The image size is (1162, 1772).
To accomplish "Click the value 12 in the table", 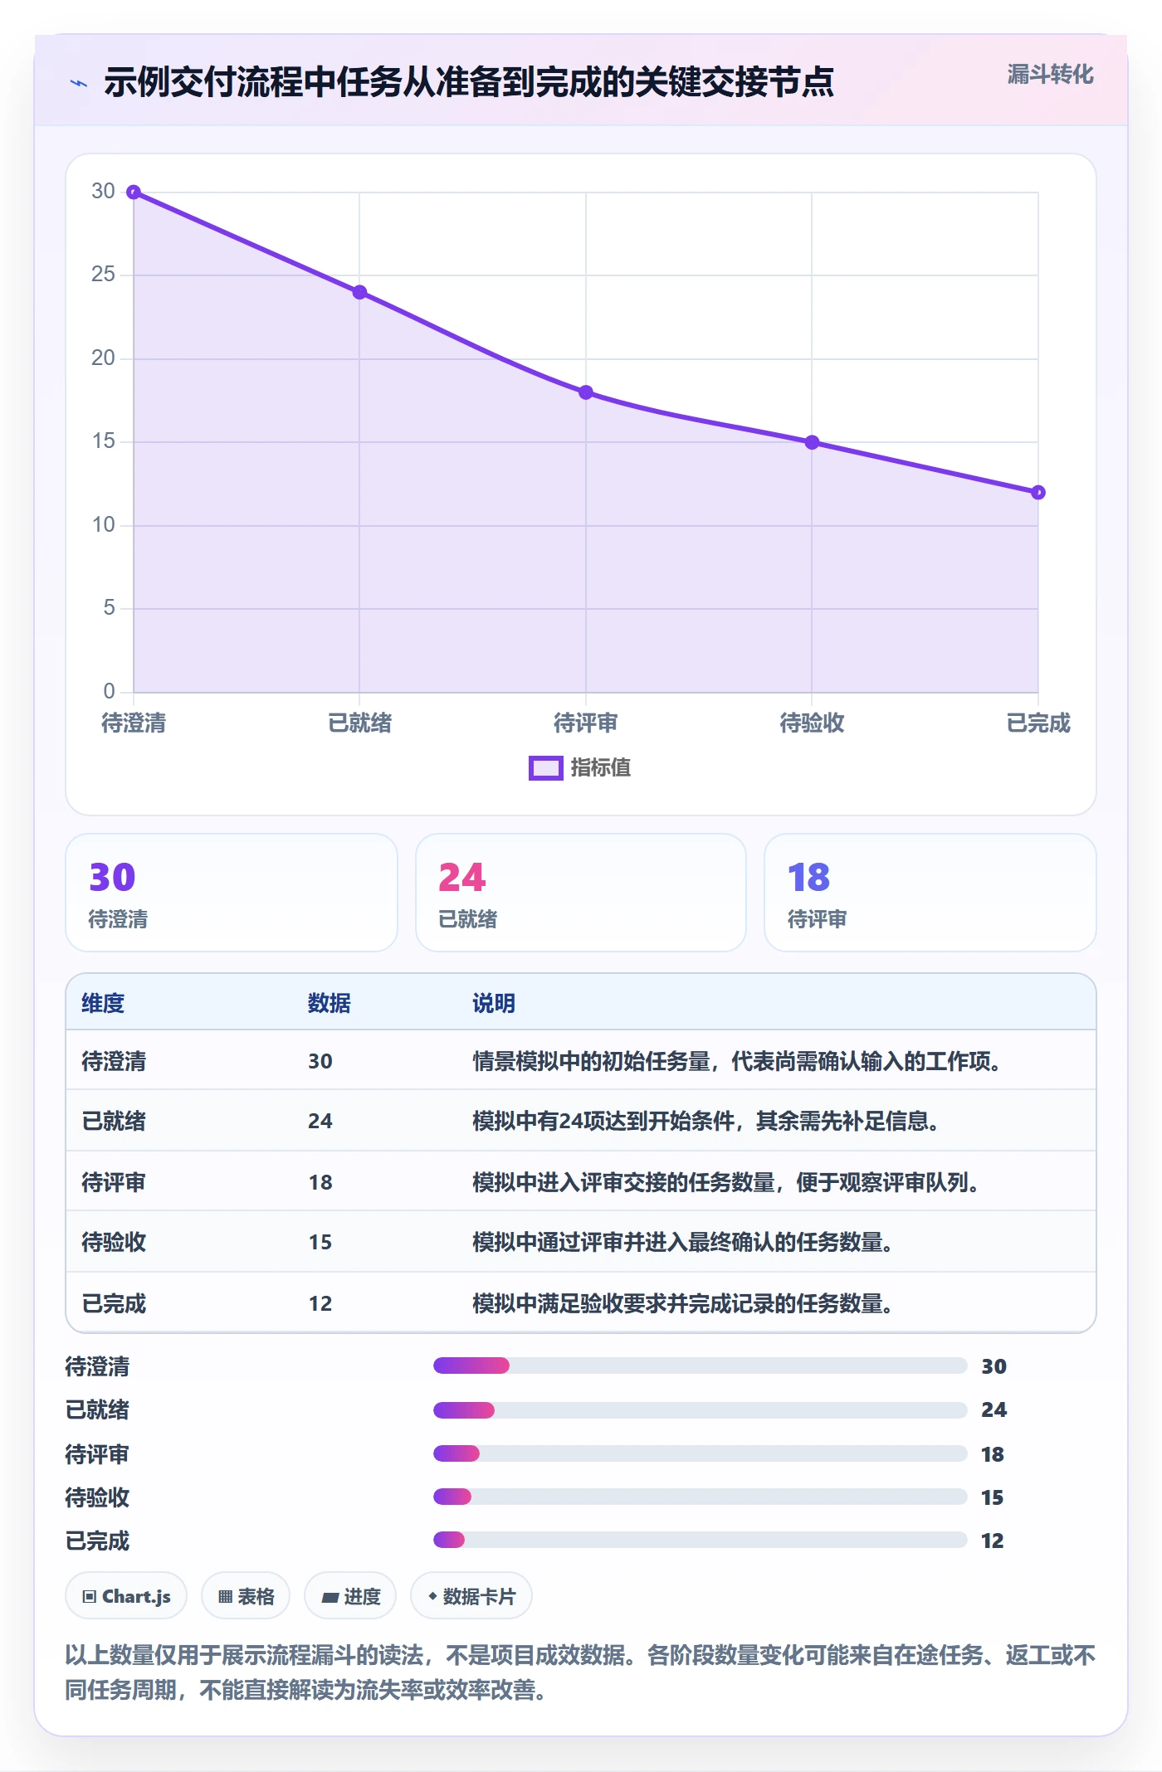I will click(320, 1303).
